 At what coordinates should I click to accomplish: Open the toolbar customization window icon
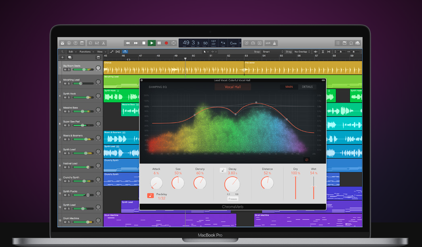coord(82,43)
